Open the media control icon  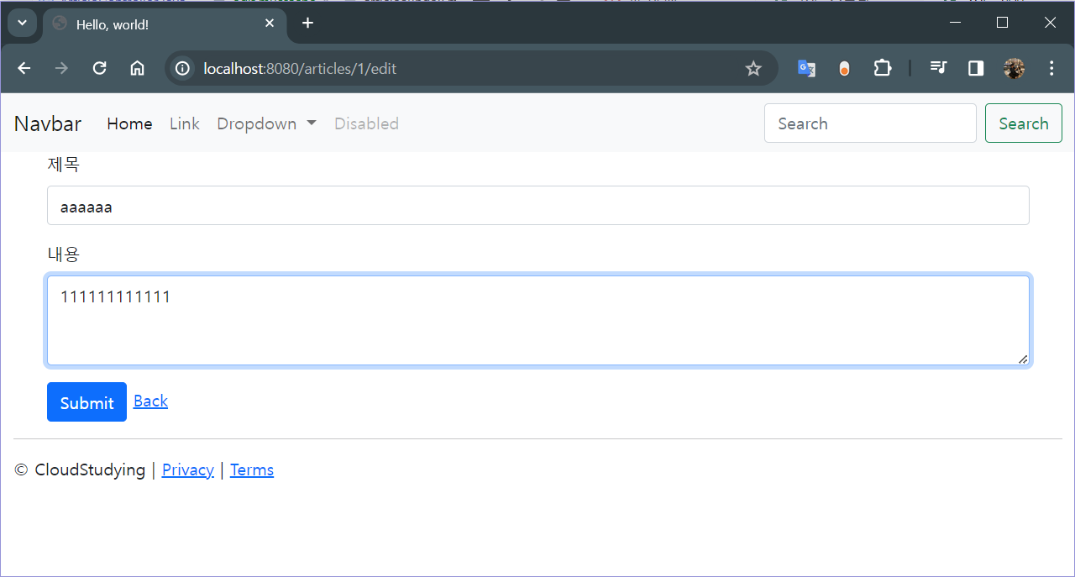(x=939, y=68)
